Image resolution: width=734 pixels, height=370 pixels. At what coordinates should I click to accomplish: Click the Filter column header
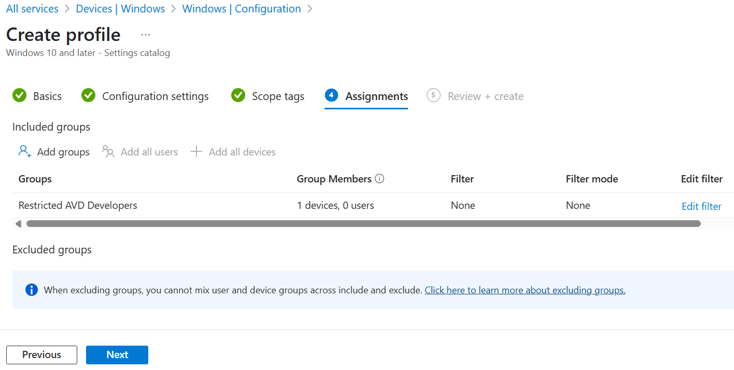(x=462, y=179)
